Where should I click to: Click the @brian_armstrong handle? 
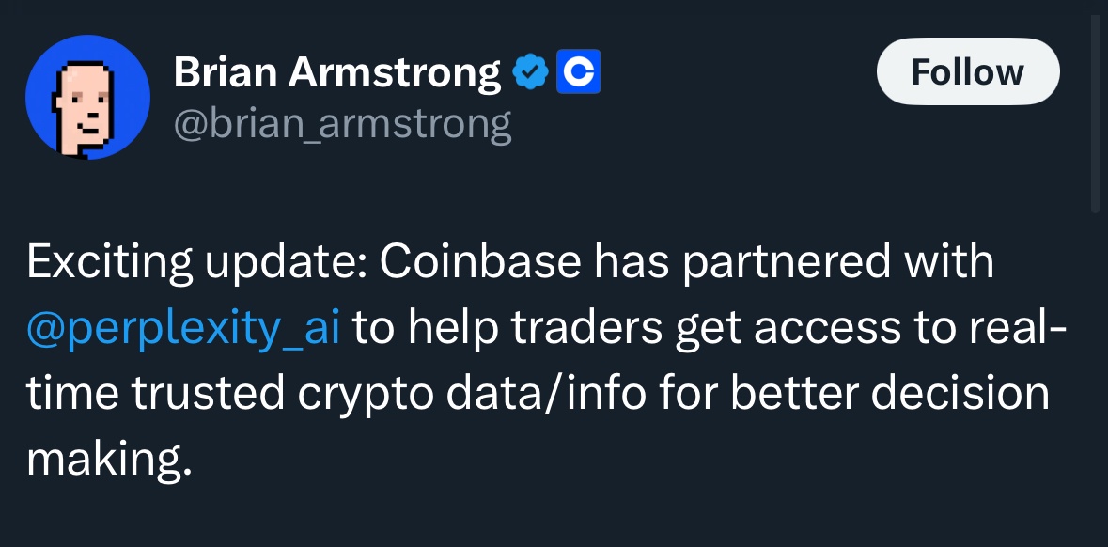[342, 124]
